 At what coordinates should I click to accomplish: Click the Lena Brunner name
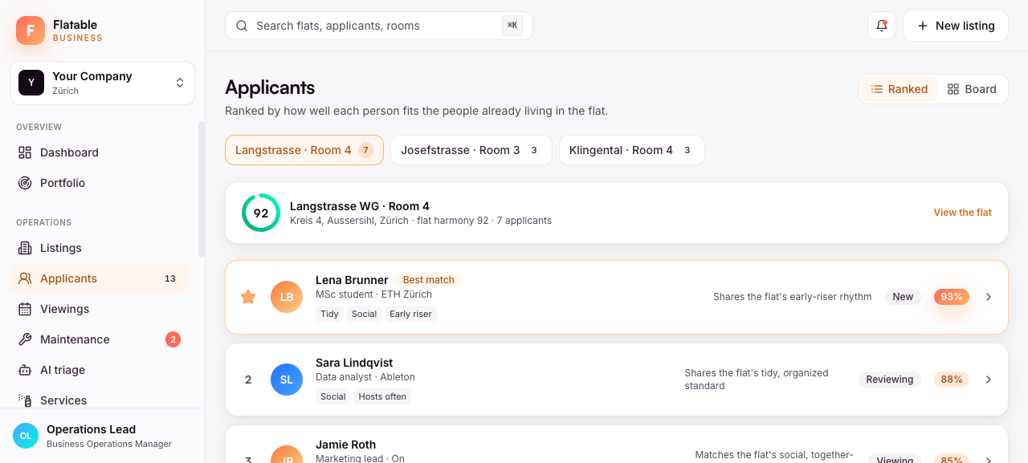[x=352, y=280]
